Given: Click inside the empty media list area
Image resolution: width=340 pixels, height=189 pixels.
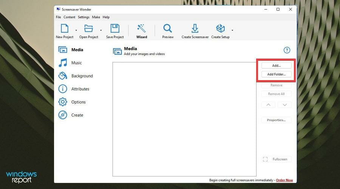Looking at the screenshot, I should [184, 119].
